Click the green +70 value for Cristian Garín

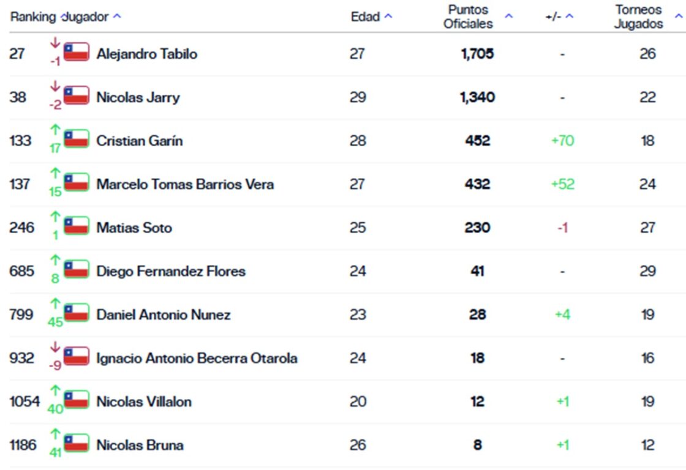[563, 140]
